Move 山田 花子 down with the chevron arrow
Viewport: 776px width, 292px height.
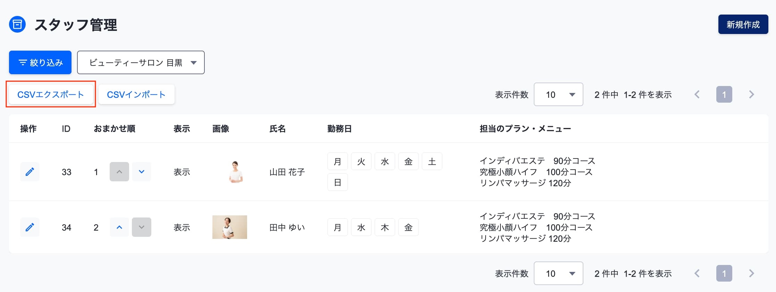[142, 172]
